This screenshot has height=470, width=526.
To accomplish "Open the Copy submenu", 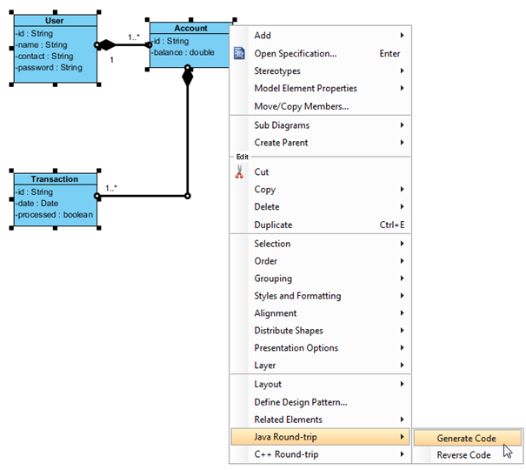I will click(320, 190).
